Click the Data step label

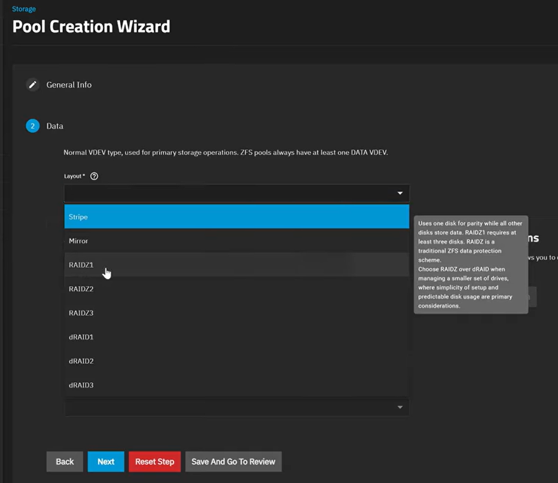point(55,126)
